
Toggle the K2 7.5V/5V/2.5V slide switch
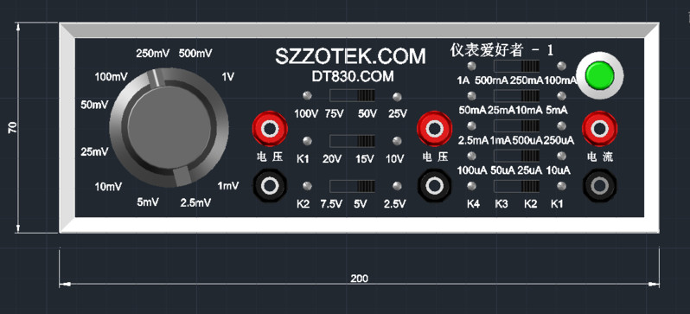[x=353, y=186]
